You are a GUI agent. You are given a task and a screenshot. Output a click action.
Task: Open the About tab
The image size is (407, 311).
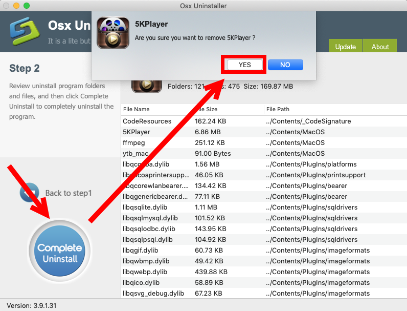380,47
